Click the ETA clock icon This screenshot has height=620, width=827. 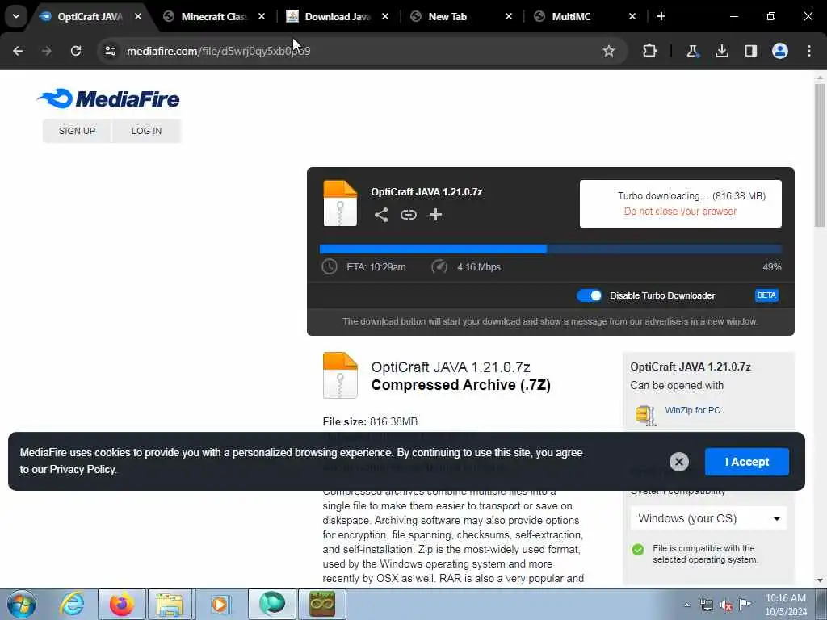coord(330,266)
